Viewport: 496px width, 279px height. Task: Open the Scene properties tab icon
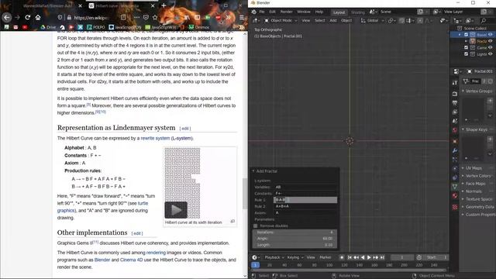(455, 121)
